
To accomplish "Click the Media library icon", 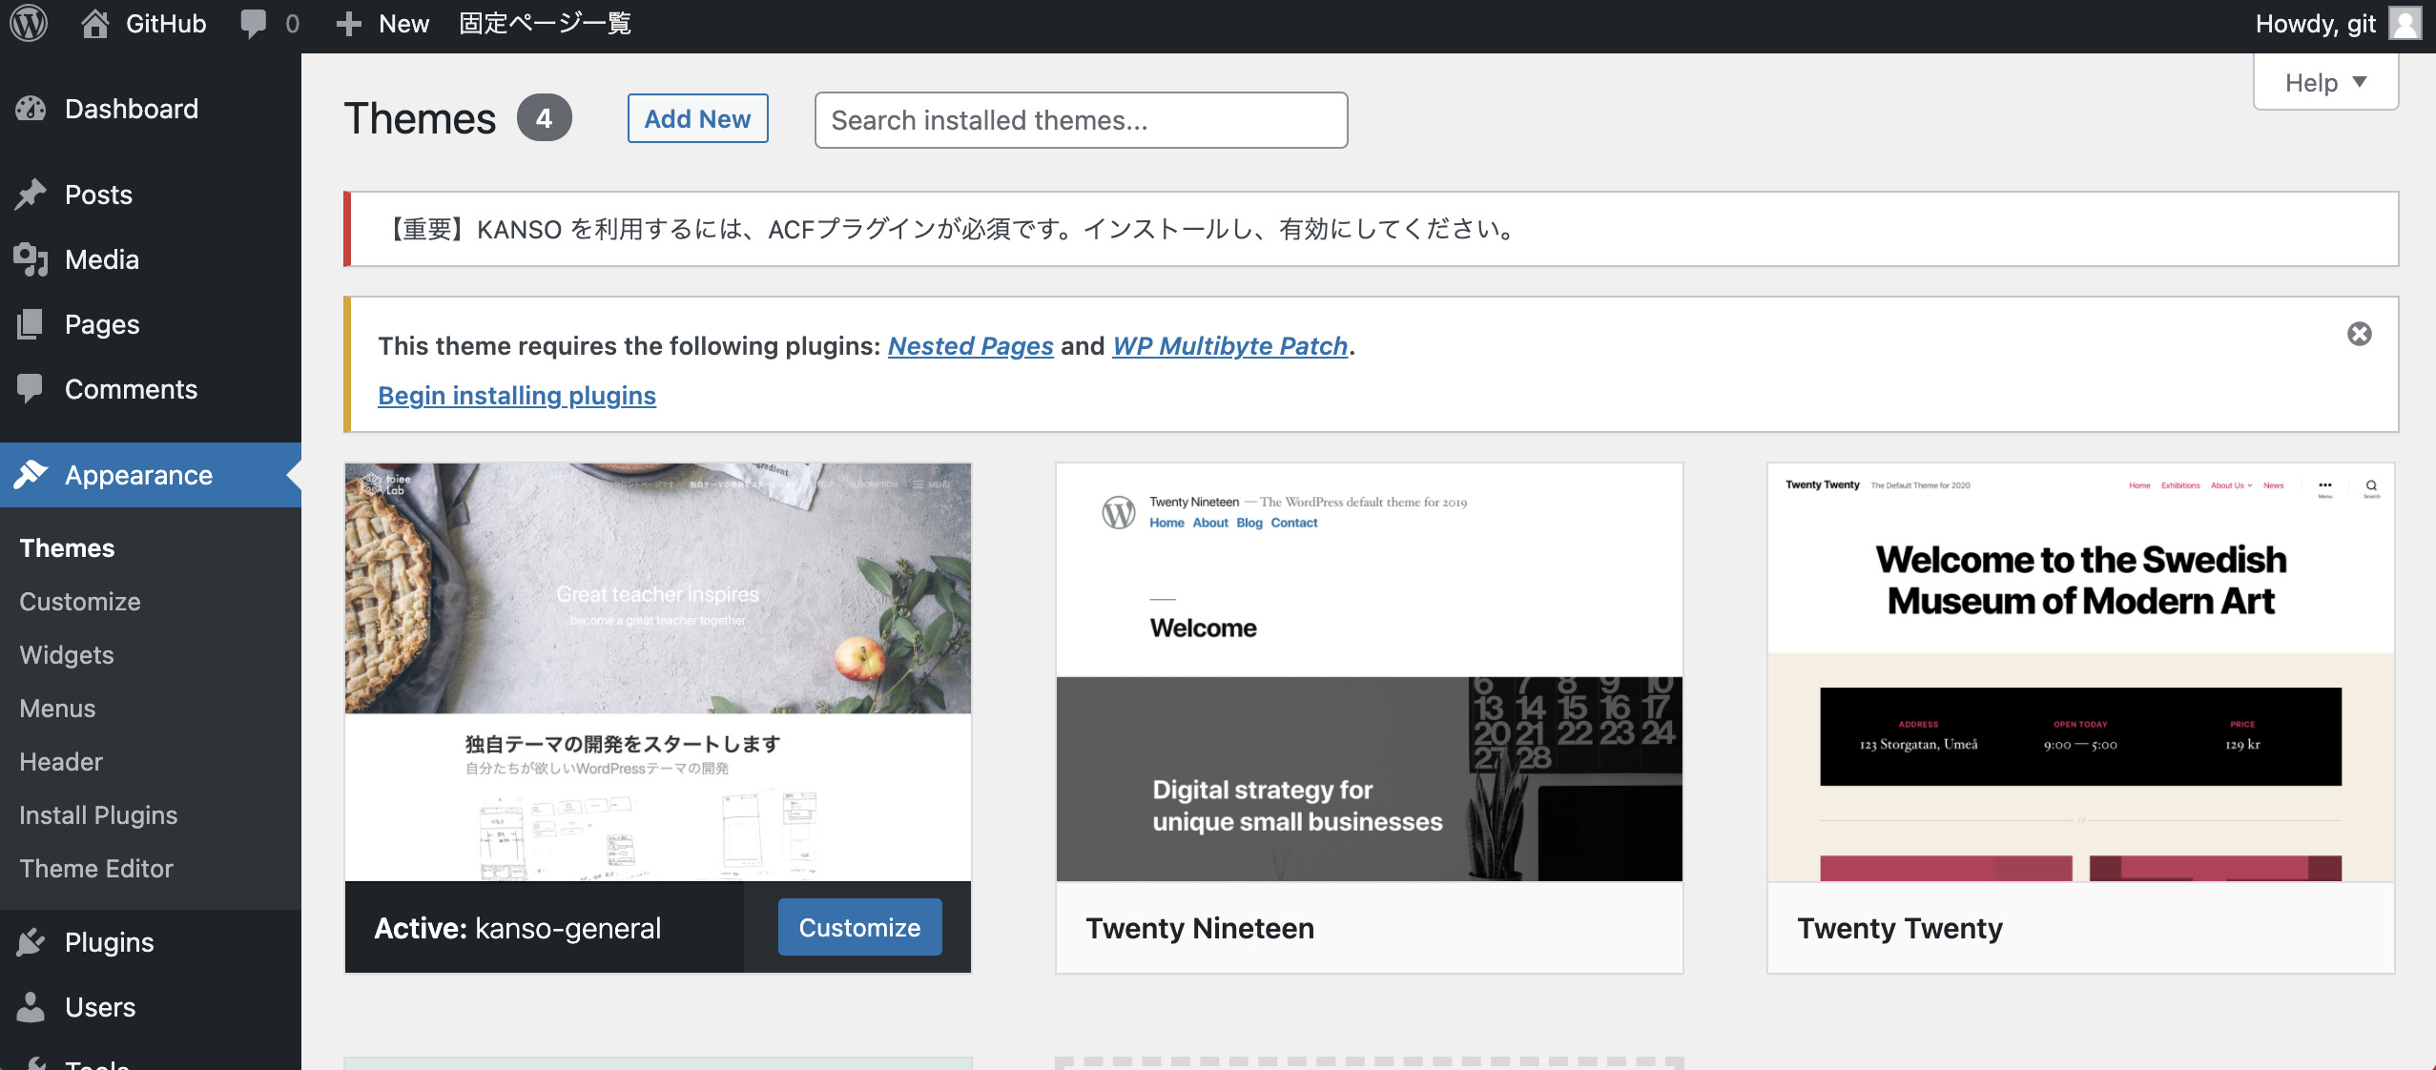I will pos(31,259).
